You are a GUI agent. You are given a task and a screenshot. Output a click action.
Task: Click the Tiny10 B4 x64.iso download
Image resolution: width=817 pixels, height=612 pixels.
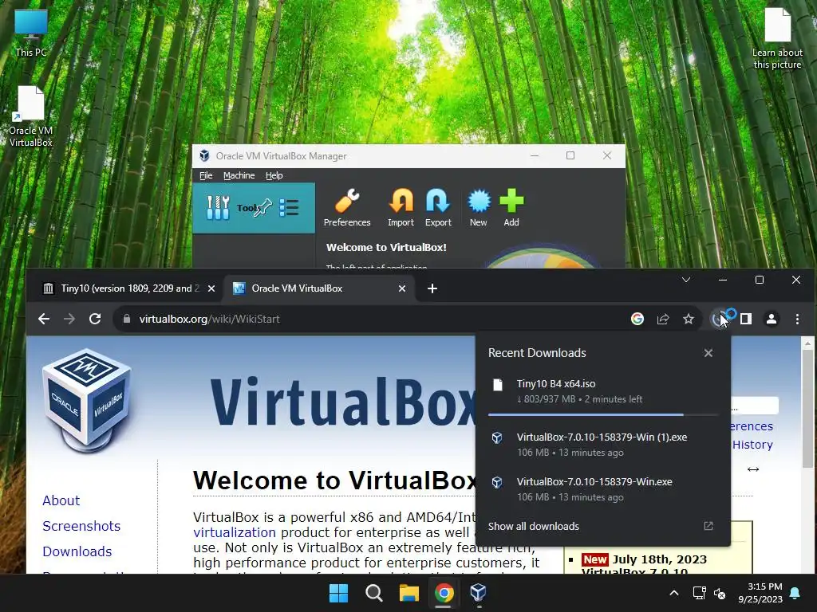(x=603, y=391)
